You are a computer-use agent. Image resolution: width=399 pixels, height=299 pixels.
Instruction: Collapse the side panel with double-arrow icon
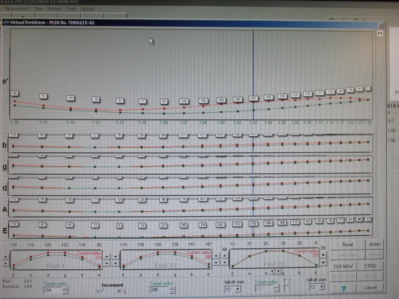pyautogui.click(x=379, y=33)
